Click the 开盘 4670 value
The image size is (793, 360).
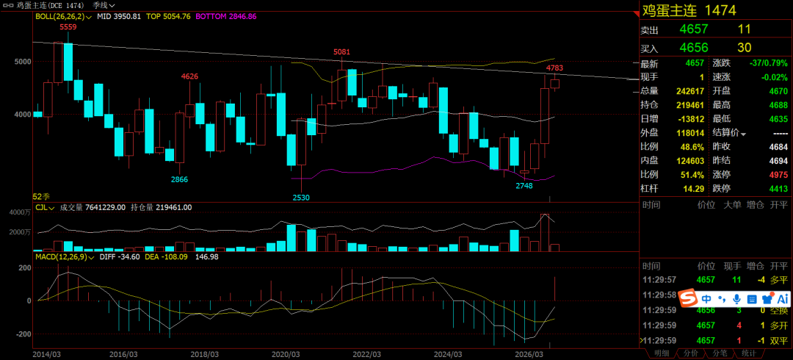tap(779, 91)
